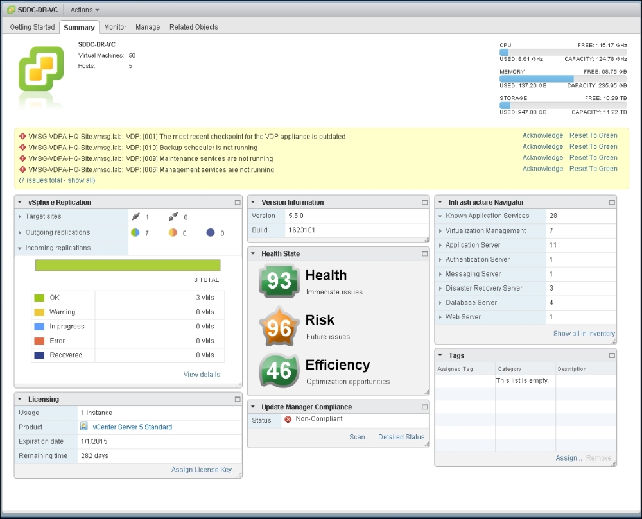Screen dimensions: 642x519
Task: Click the Health 93 badge
Action: pos(279,280)
